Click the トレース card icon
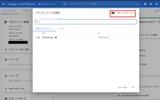This screenshot has width=160, height=100. coord(6,76)
